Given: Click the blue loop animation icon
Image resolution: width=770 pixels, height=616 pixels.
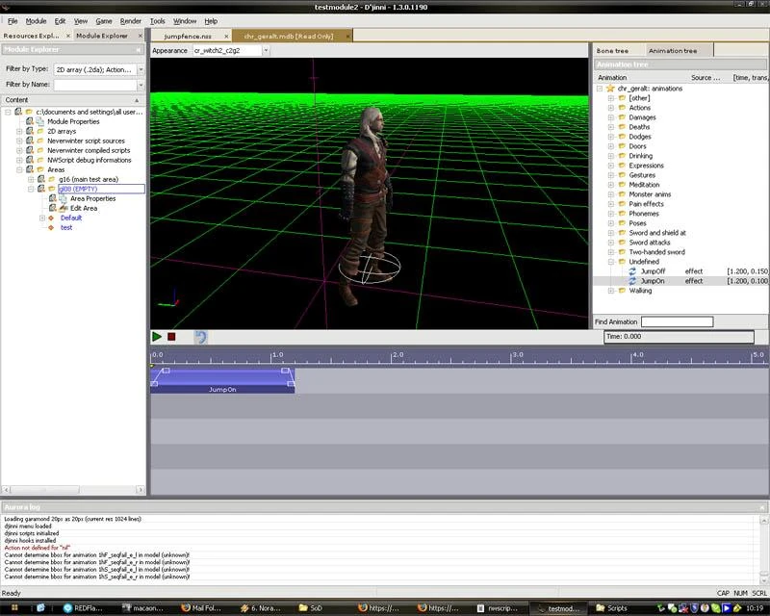Looking at the screenshot, I should tap(200, 337).
